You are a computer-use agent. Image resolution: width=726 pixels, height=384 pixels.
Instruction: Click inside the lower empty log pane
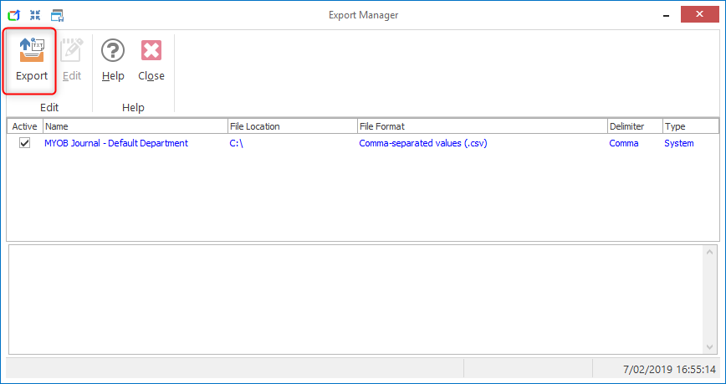351,299
